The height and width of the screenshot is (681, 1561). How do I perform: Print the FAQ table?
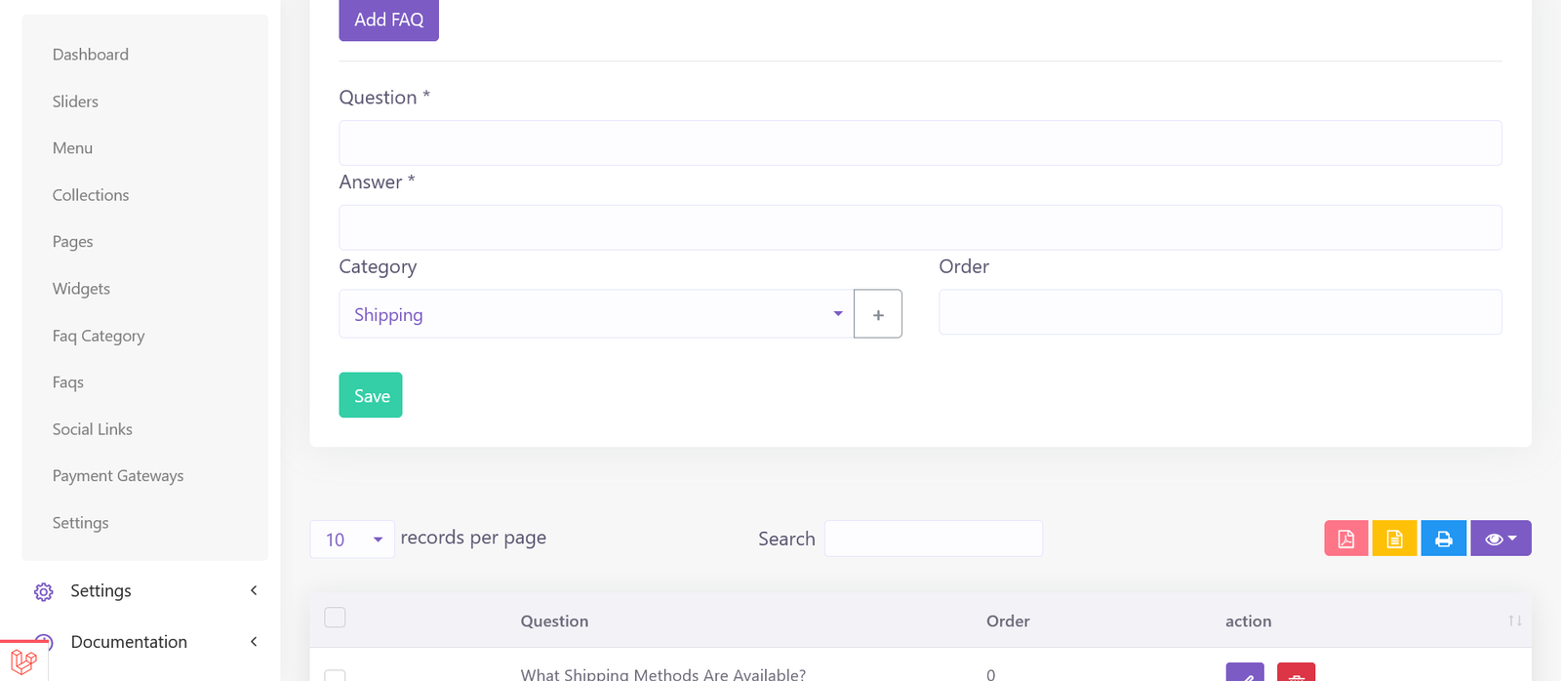click(x=1443, y=539)
